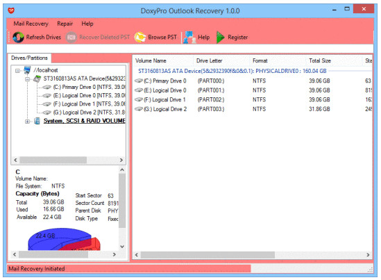The image size is (381, 280).
Task: Click details panel scroll down arrow
Action: click(122, 247)
